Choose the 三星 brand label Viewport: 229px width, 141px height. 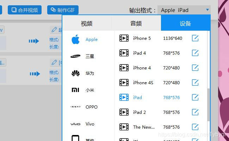coord(90,56)
